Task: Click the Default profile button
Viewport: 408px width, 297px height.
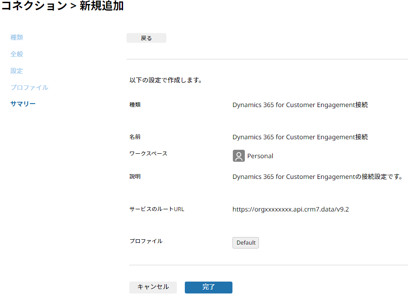Action: click(x=246, y=243)
